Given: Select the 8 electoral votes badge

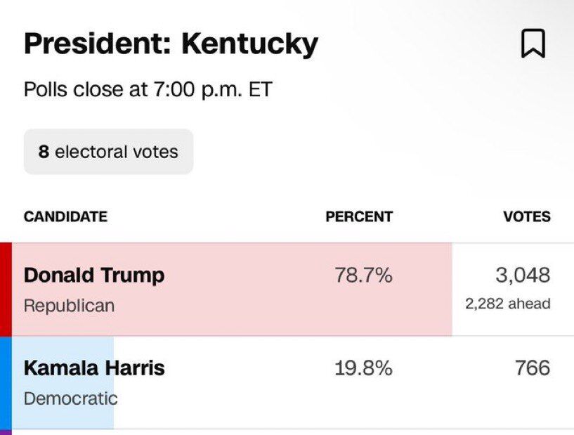Looking at the screenshot, I should pos(108,151).
